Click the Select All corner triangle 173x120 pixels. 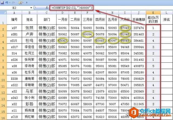coord(3,13)
